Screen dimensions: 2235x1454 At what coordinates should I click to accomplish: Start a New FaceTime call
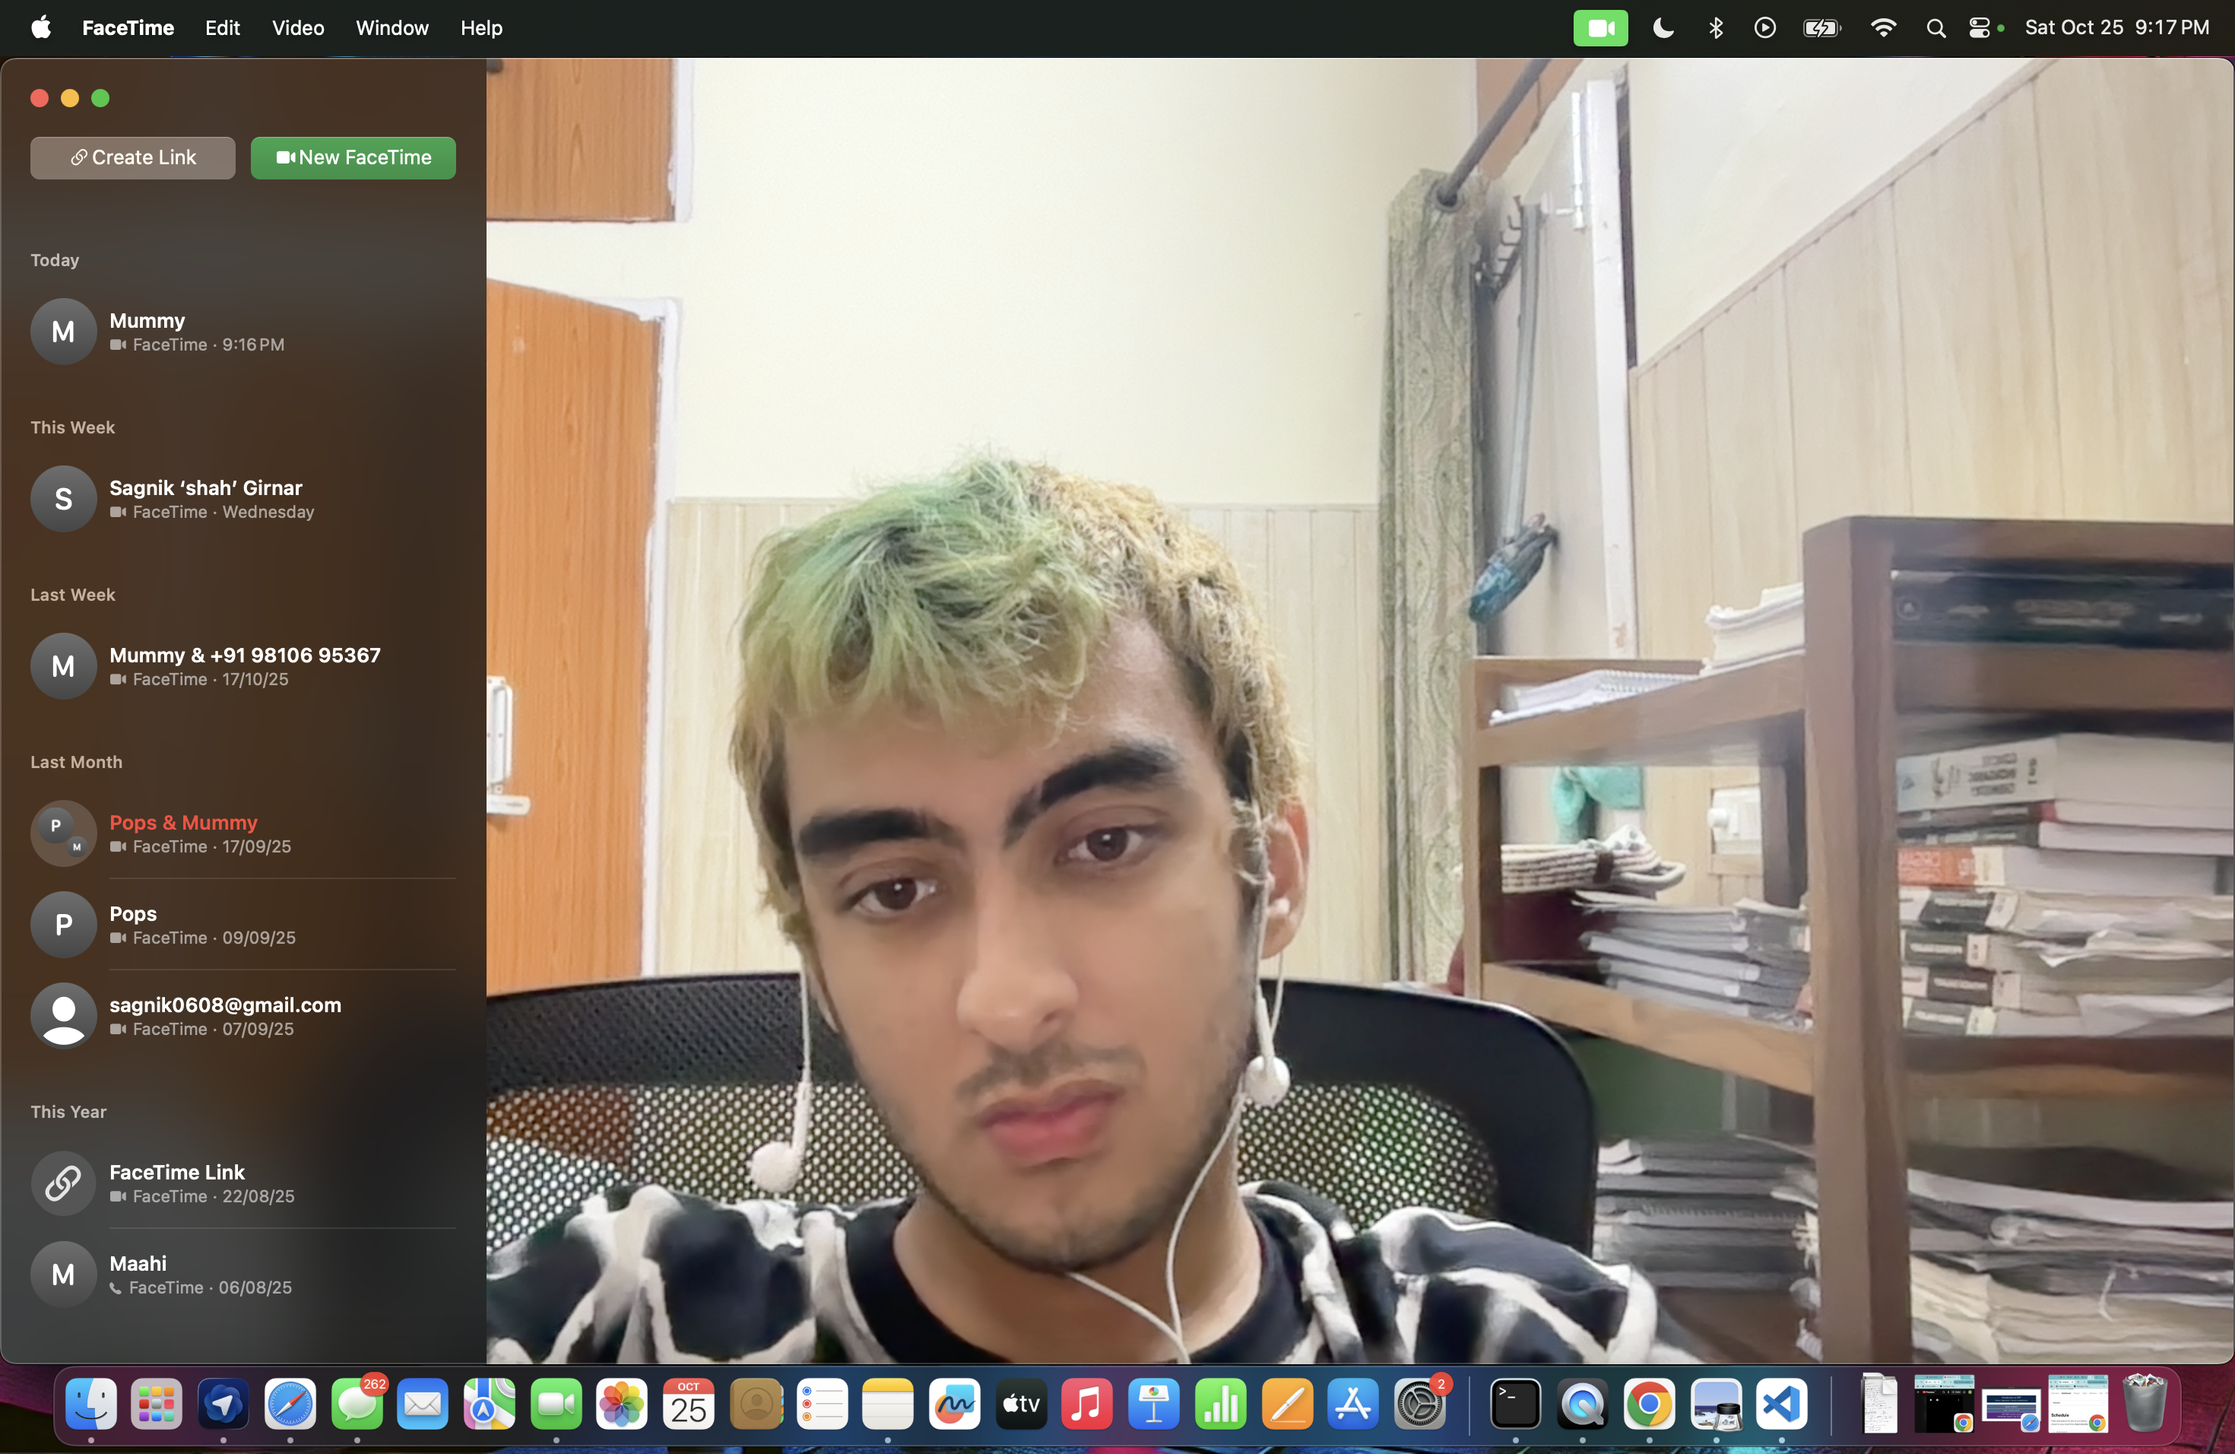(x=353, y=158)
